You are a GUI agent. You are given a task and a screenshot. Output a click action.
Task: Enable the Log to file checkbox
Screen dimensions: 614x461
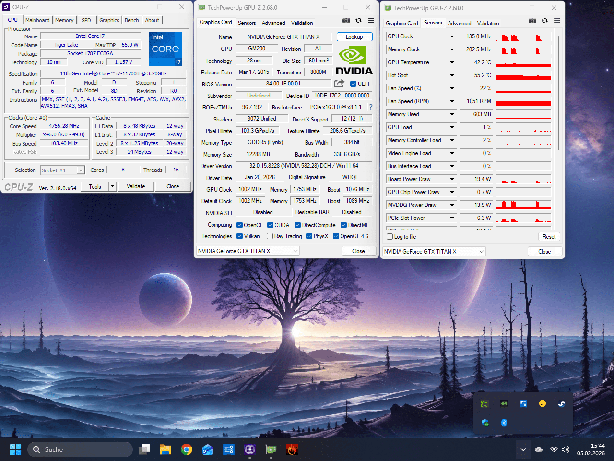click(390, 237)
